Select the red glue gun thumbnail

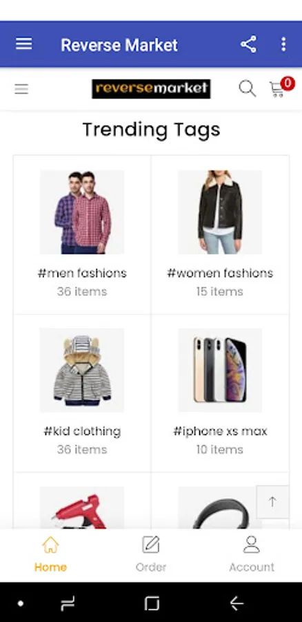coord(82,508)
